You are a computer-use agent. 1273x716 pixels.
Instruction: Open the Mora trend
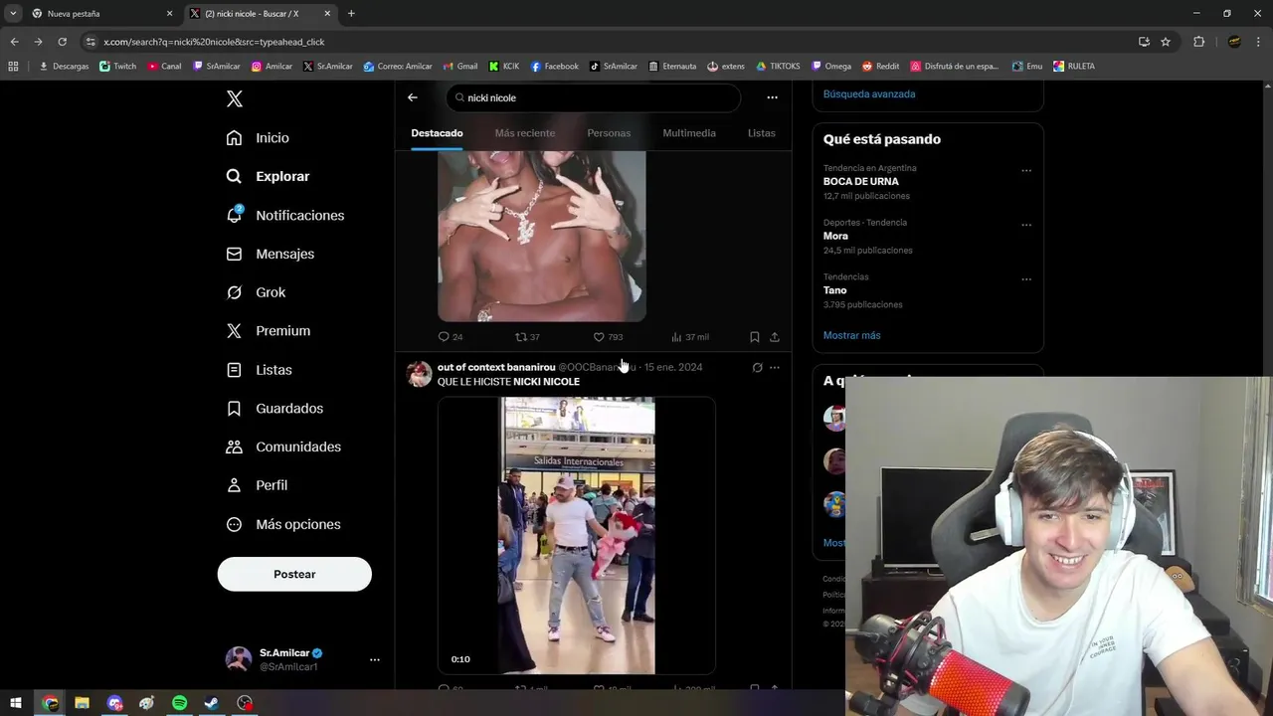[835, 236]
